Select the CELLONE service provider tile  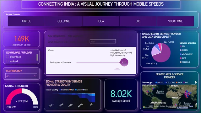(63, 21)
